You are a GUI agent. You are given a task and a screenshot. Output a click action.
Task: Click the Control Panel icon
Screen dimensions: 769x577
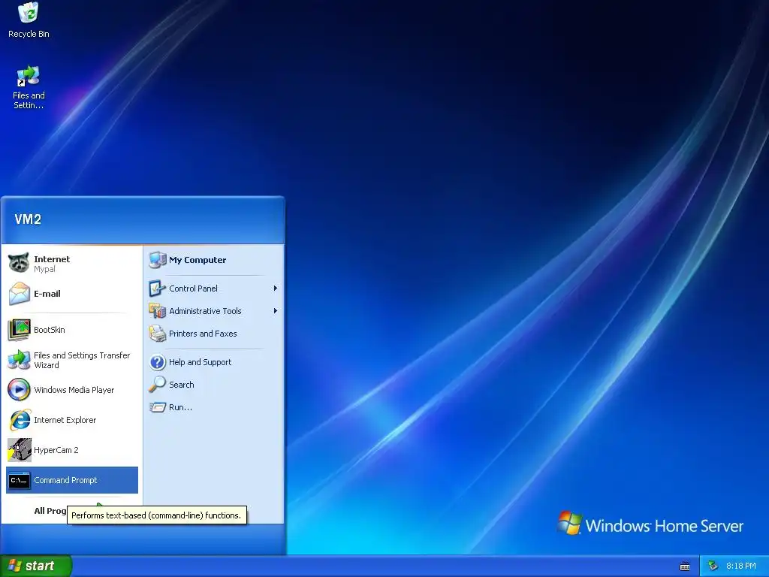tap(158, 288)
